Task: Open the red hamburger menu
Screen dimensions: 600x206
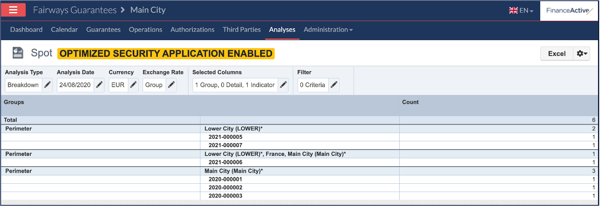Action: coord(13,10)
